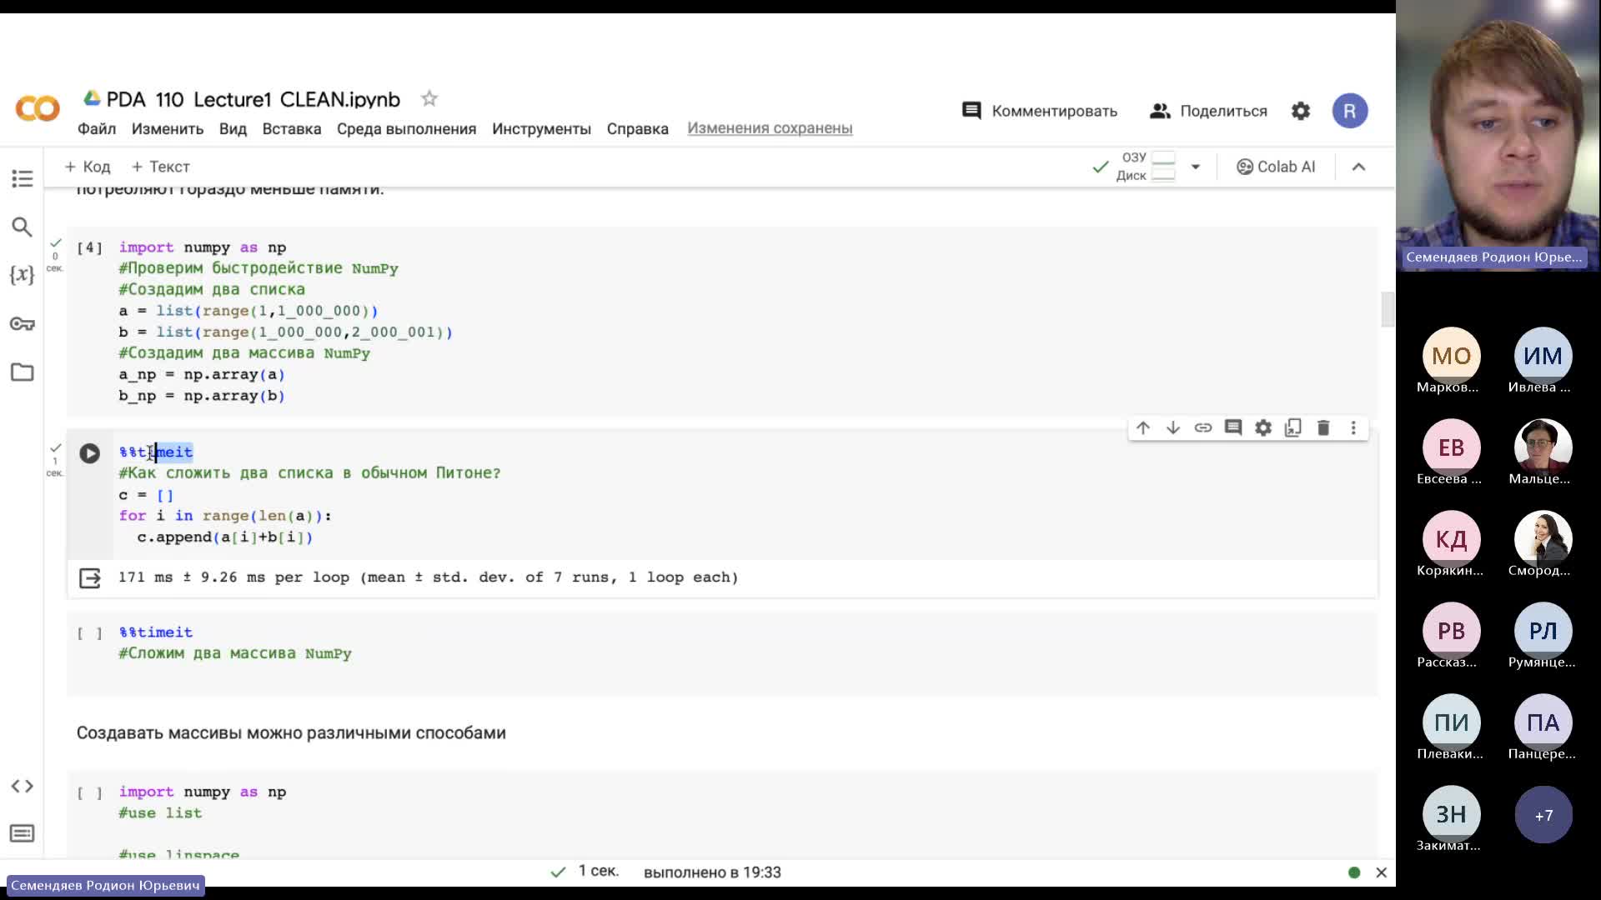The width and height of the screenshot is (1601, 900).
Task: Click participant avatar ПИ Плеваки
Action: [x=1451, y=722]
